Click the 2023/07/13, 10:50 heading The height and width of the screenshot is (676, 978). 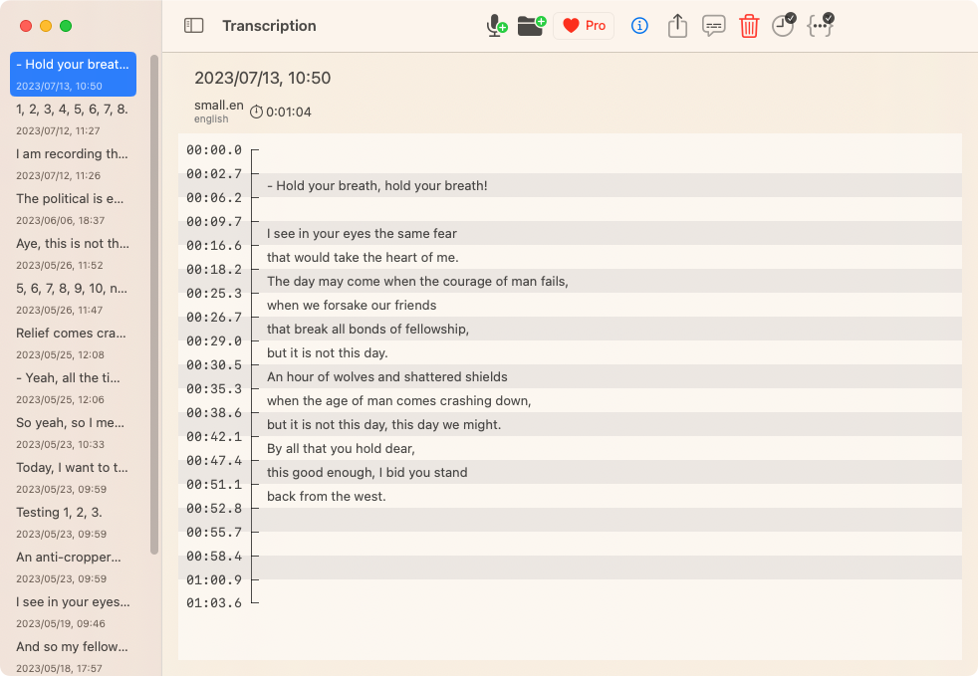[263, 78]
